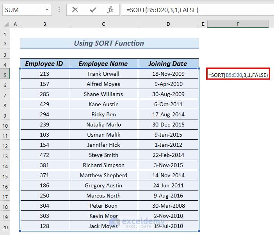
Task: Click the Name Box showing SUM
Action: pos(27,10)
